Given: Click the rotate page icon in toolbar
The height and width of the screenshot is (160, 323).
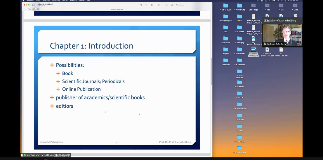Looking at the screenshot, I should point(166,5).
